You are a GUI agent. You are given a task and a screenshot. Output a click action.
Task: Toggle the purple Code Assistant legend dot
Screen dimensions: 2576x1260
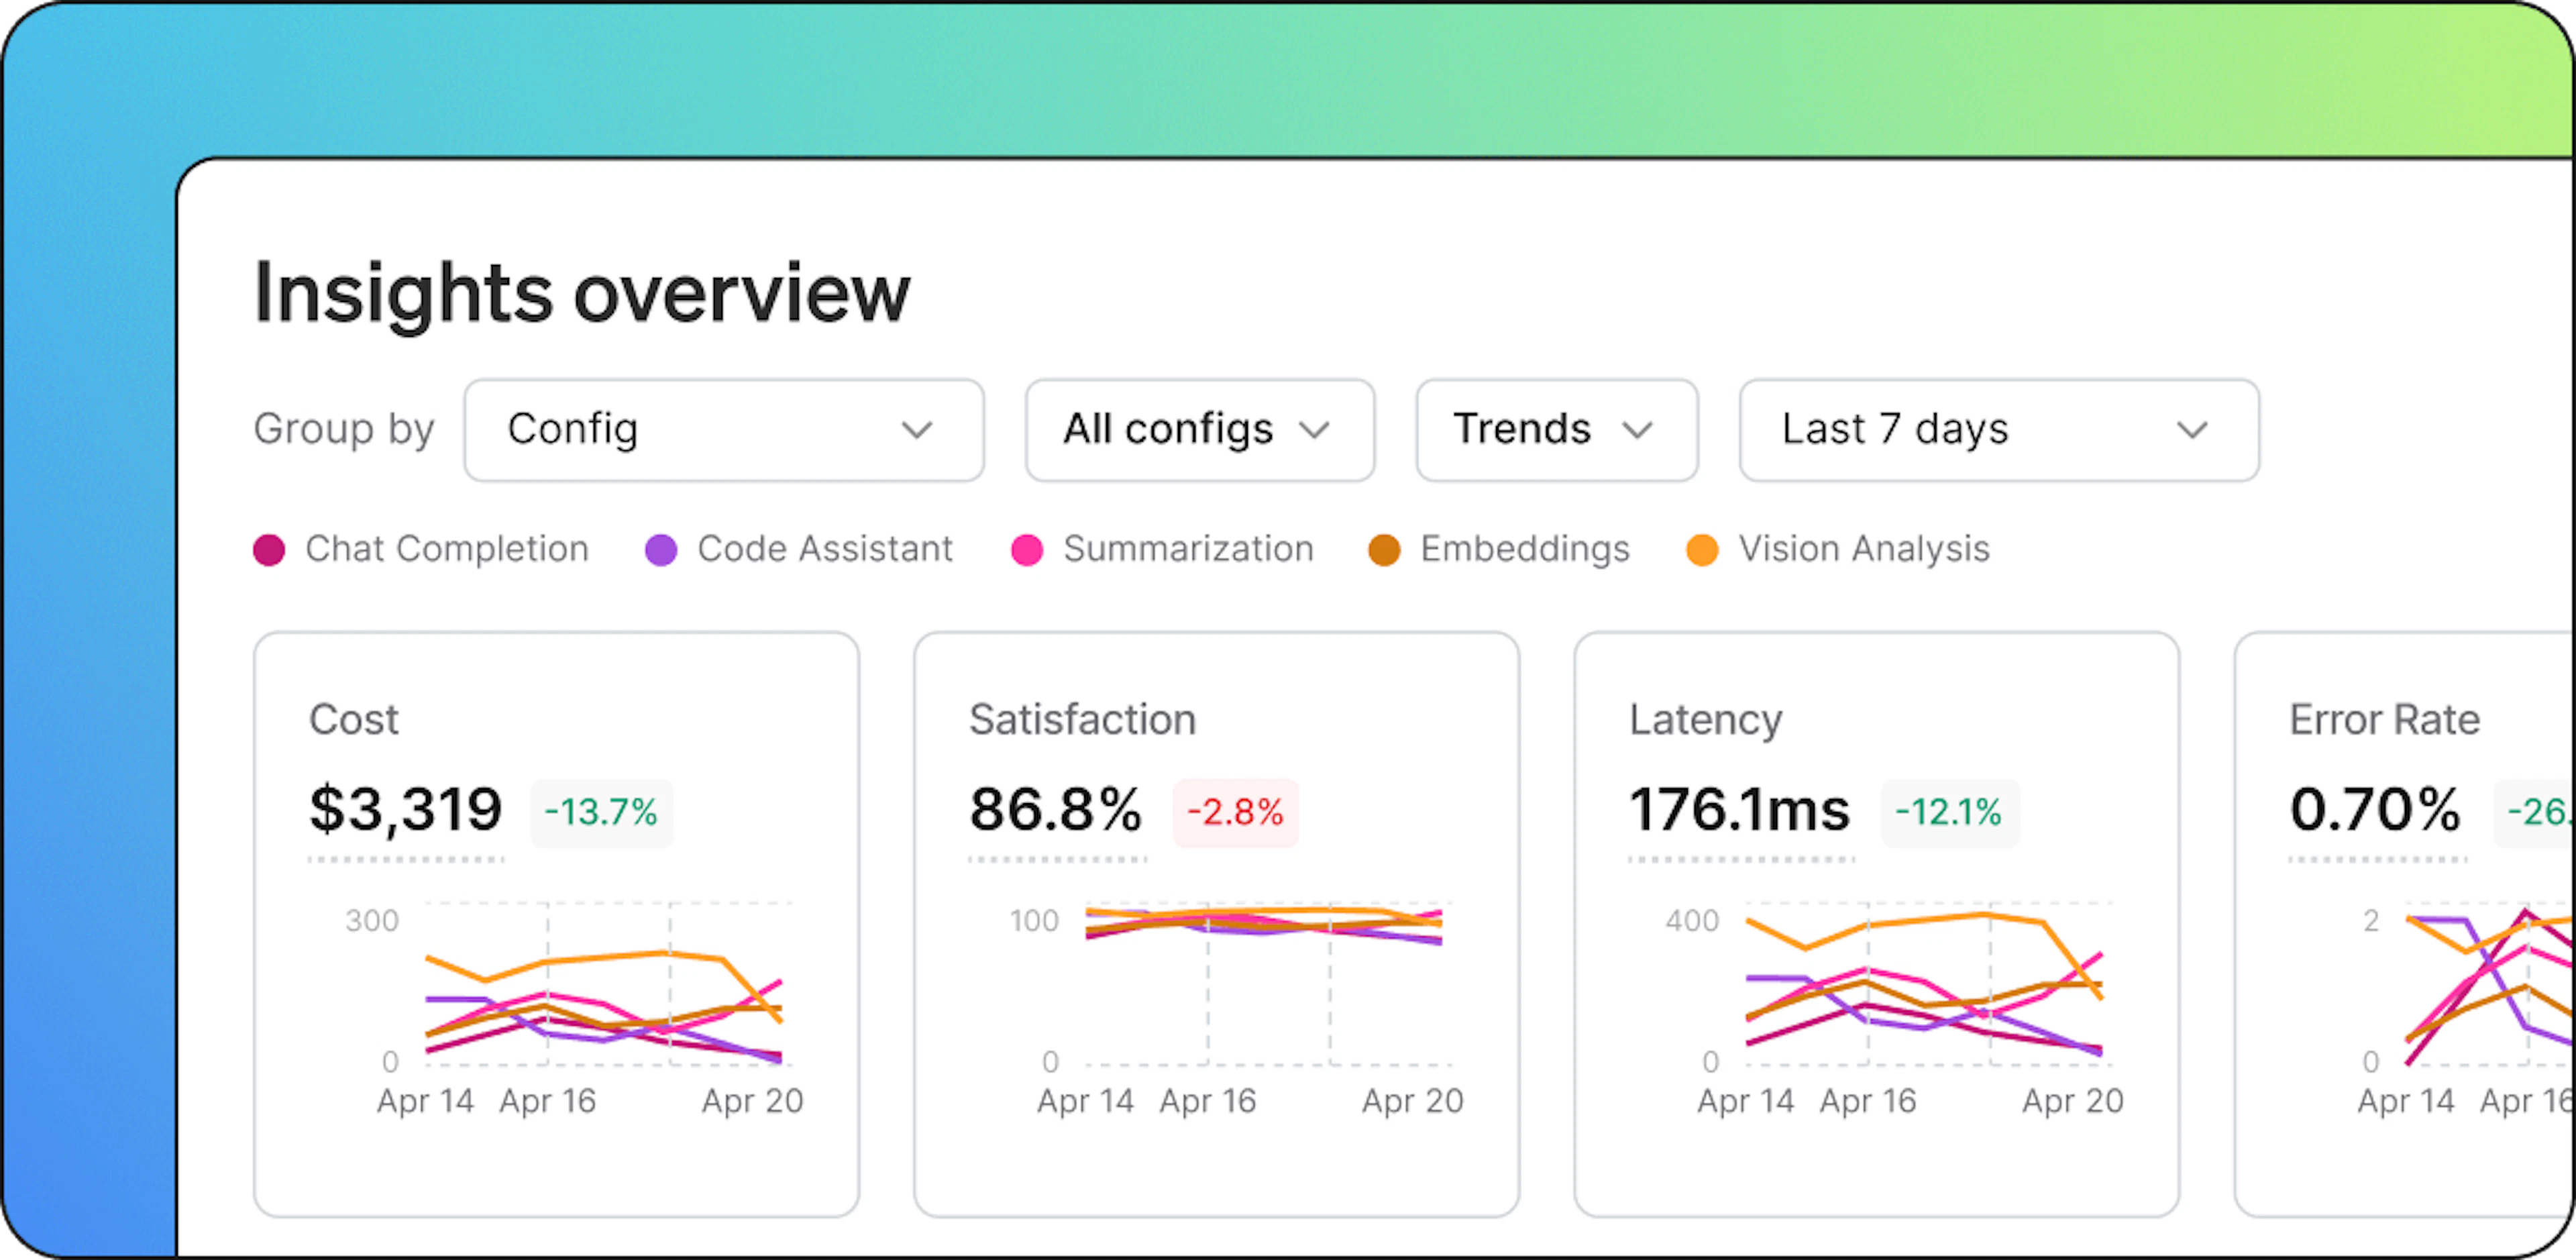661,550
